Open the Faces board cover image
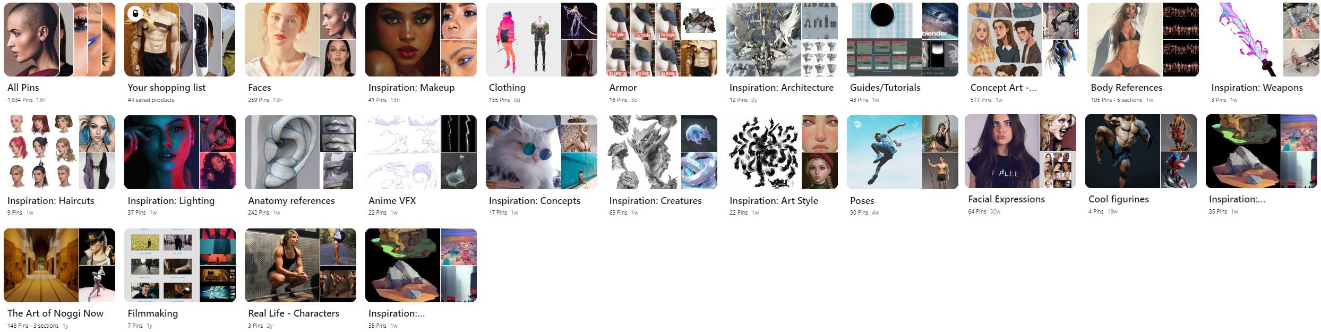The image size is (1321, 332). [x=301, y=39]
